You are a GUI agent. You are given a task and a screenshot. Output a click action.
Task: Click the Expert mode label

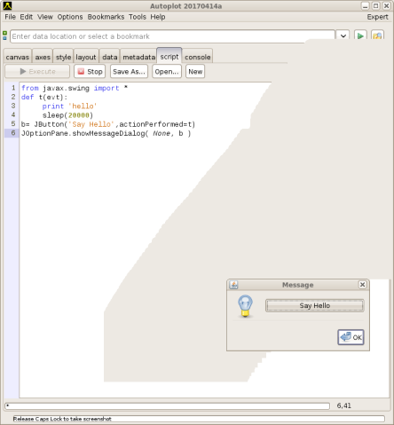pyautogui.click(x=377, y=17)
